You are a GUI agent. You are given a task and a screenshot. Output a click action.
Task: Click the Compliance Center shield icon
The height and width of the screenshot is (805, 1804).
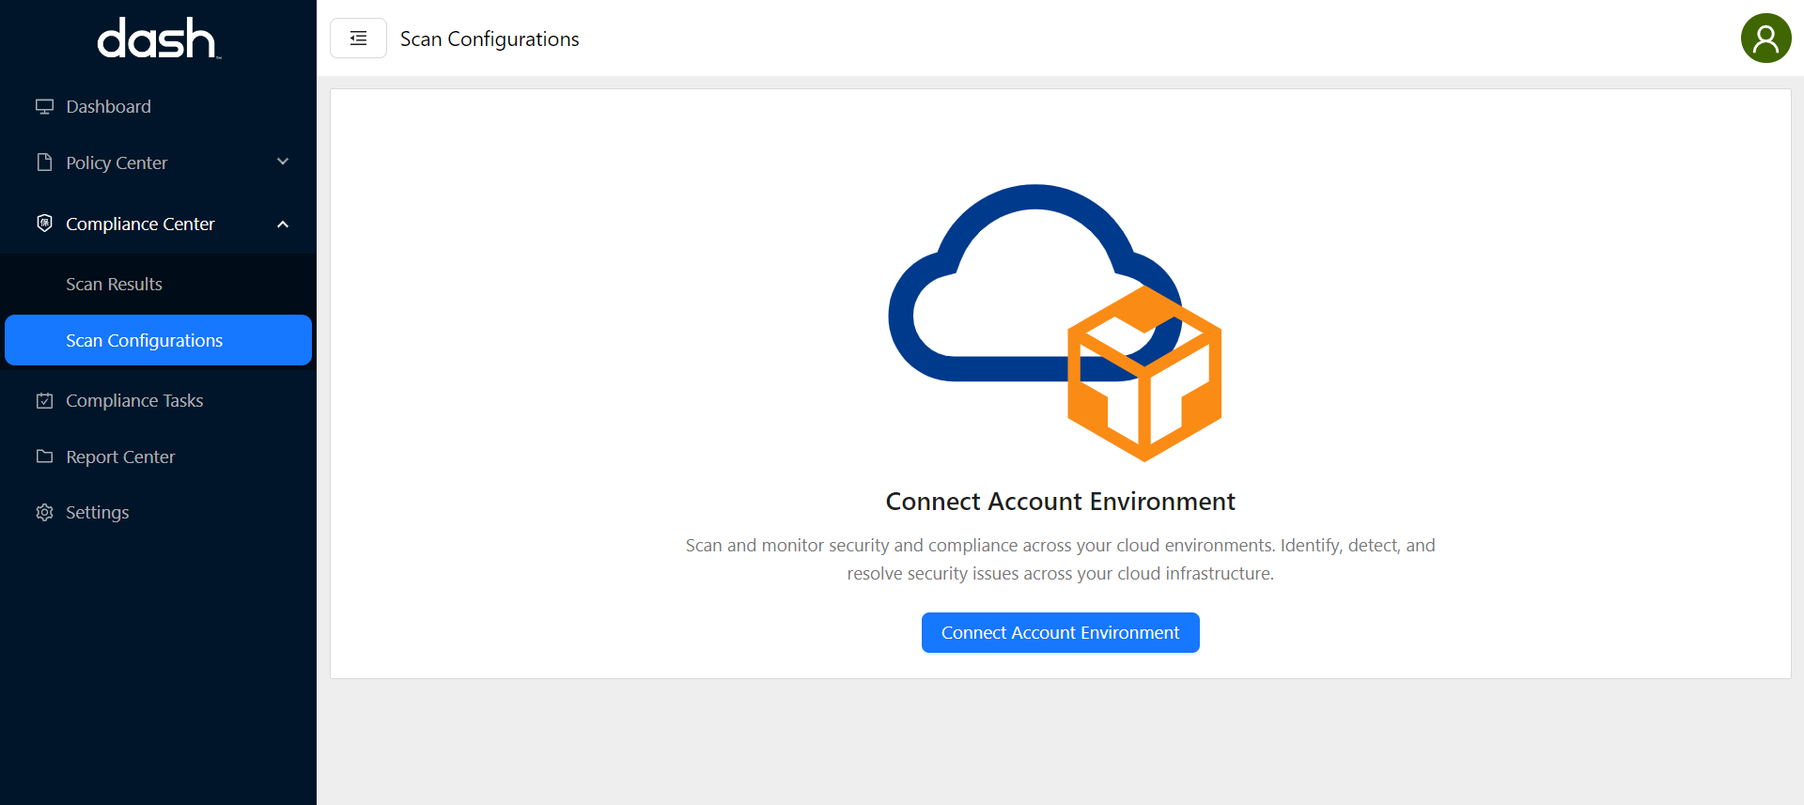click(44, 224)
